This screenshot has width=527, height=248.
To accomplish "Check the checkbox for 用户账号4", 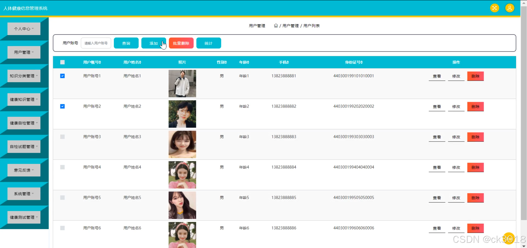I will [62, 167].
